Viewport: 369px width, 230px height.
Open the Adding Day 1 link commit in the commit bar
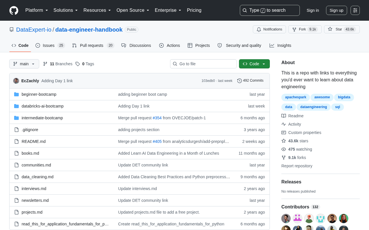coord(57,81)
